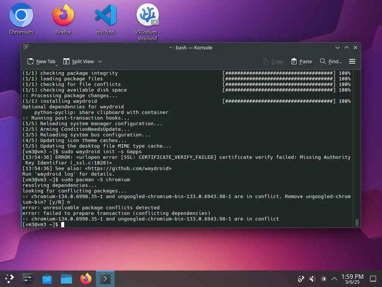Click the '~ : bash — Konsole' title text

coord(191,47)
